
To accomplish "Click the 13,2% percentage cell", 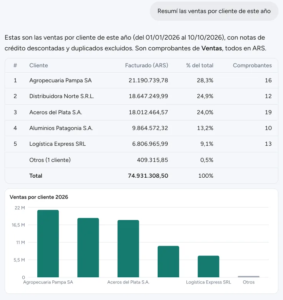I will (205, 128).
